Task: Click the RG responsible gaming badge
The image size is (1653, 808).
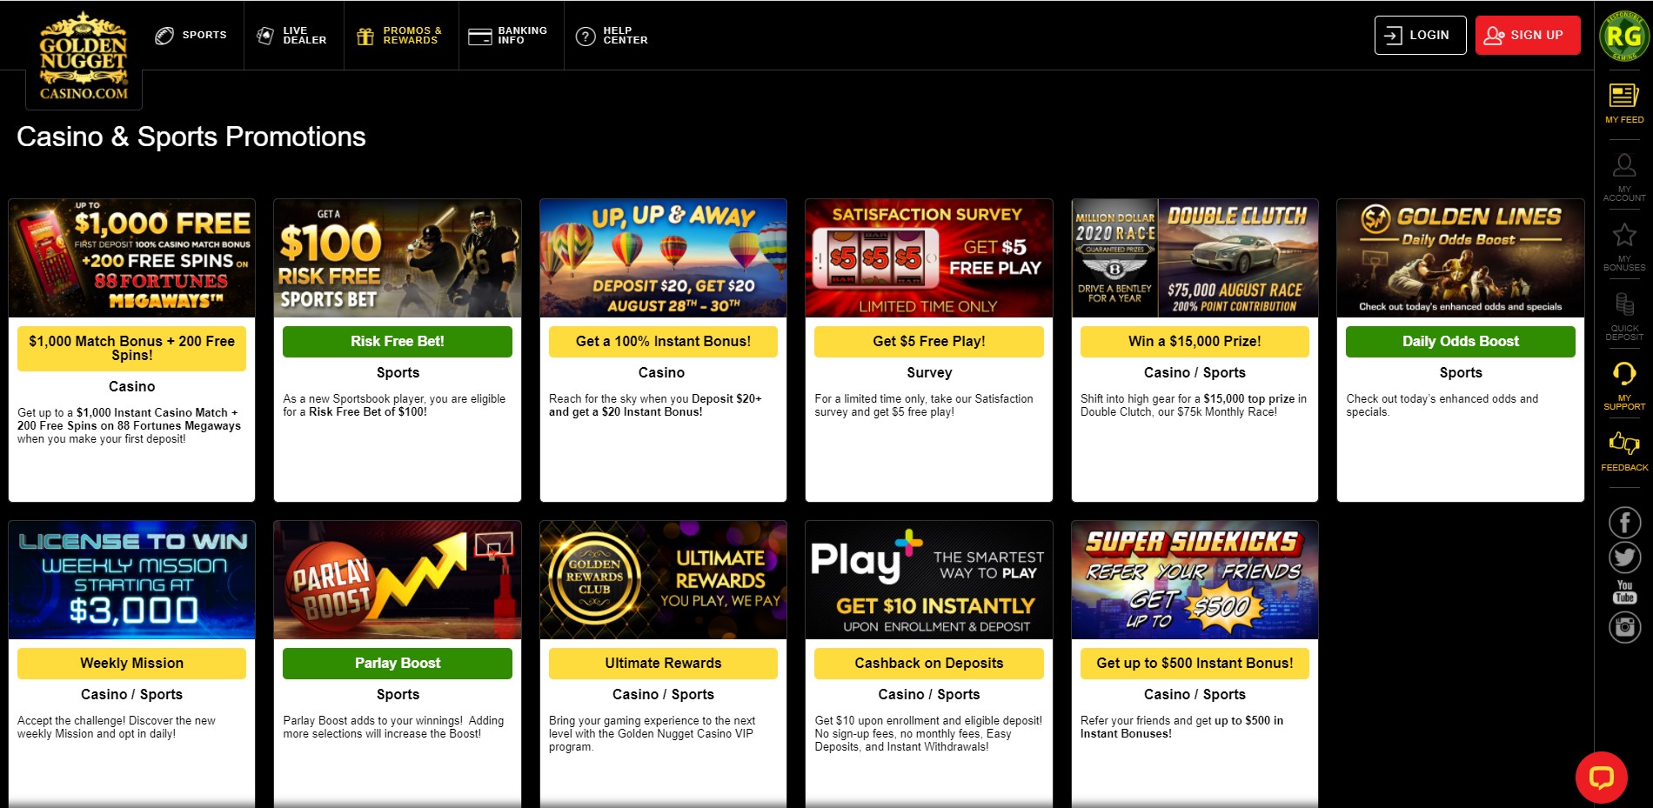Action: click(x=1624, y=37)
